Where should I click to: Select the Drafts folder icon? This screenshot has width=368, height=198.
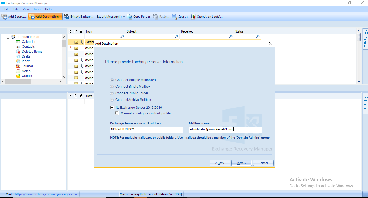click(18, 56)
